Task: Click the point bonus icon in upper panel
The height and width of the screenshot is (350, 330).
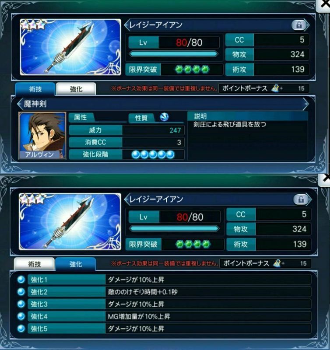Action: pos(276,88)
